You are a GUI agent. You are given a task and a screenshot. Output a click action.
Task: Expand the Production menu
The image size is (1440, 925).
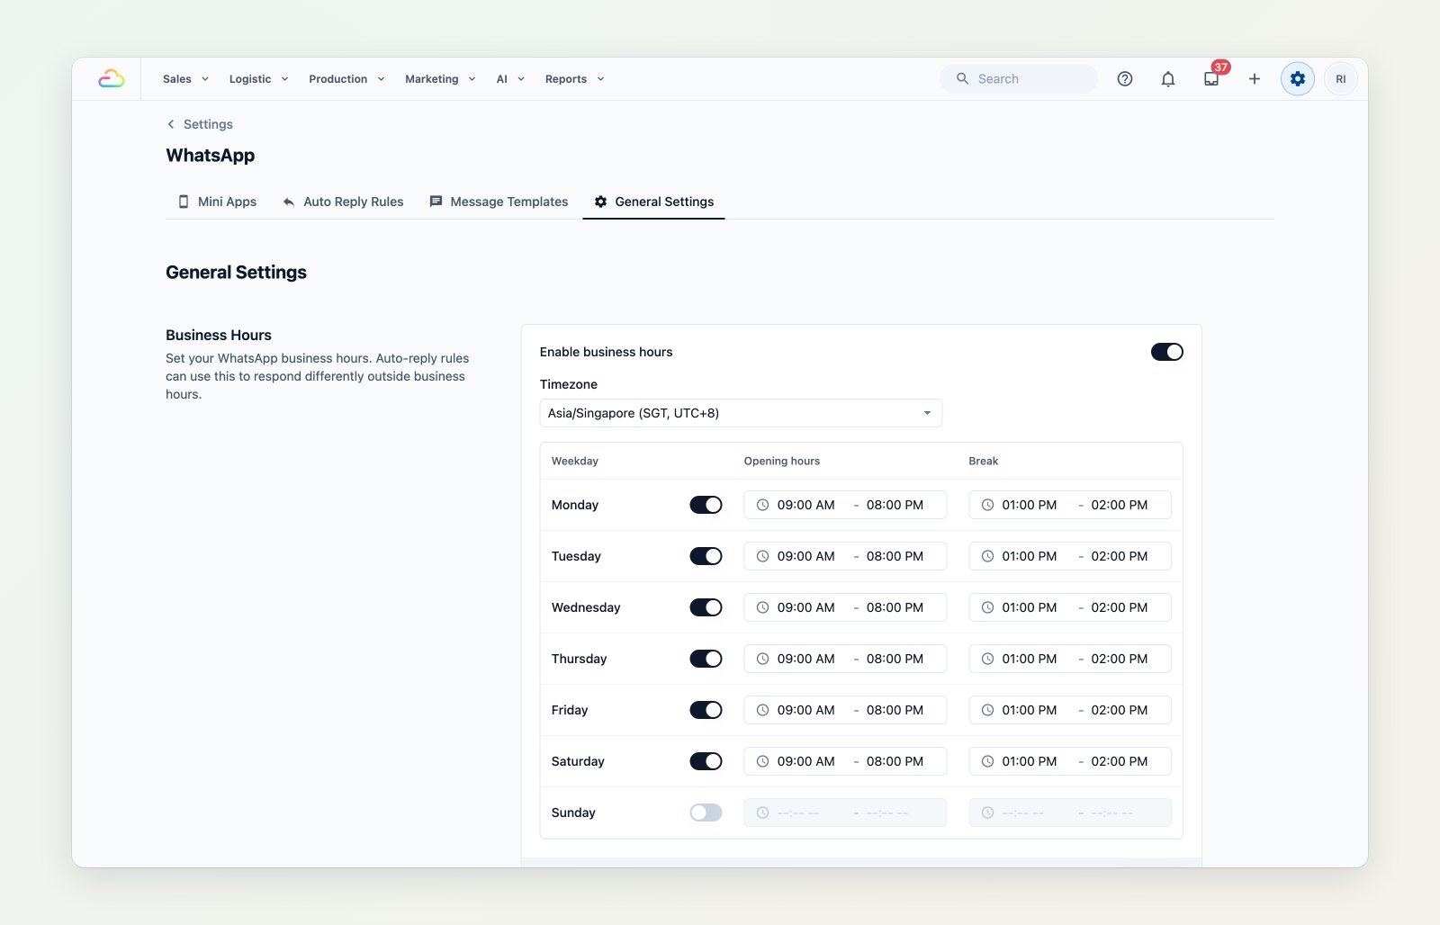tap(346, 79)
